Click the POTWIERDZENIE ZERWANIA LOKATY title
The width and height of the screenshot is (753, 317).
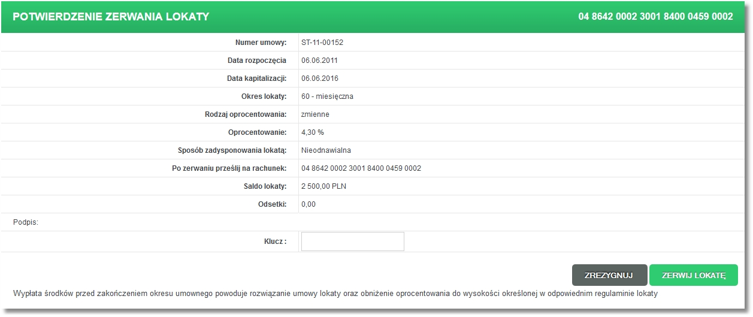[x=111, y=17]
